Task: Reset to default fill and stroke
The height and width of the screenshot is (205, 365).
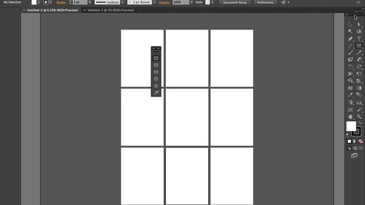Action: [348, 134]
